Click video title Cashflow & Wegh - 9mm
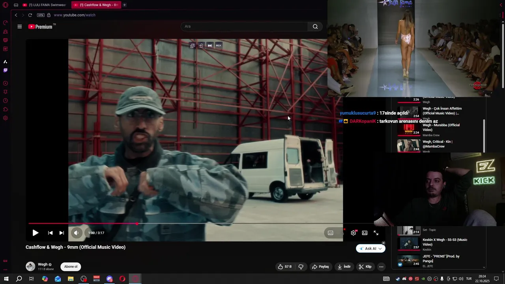 click(75, 247)
